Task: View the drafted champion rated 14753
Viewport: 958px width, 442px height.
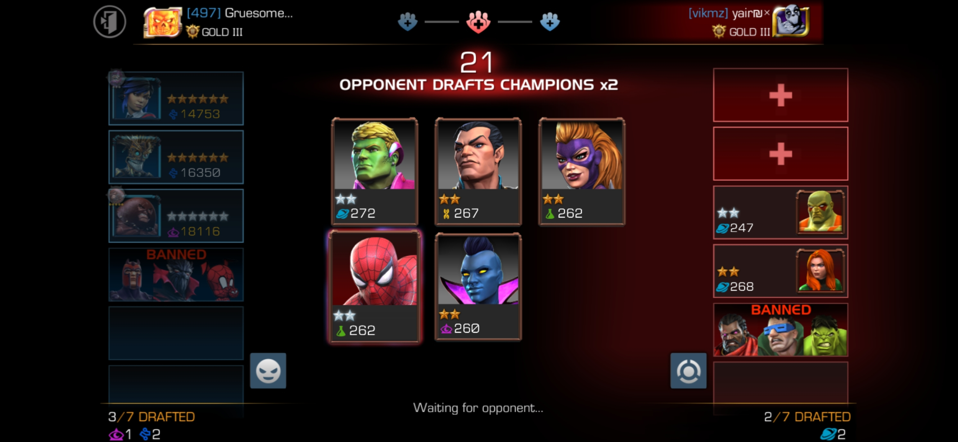Action: pyautogui.click(x=176, y=98)
